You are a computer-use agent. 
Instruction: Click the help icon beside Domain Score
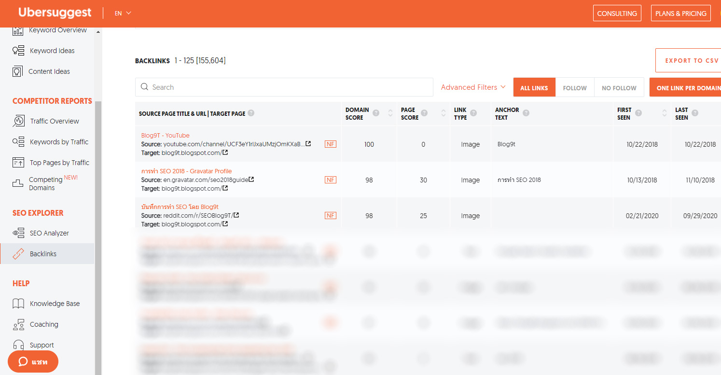pos(376,113)
